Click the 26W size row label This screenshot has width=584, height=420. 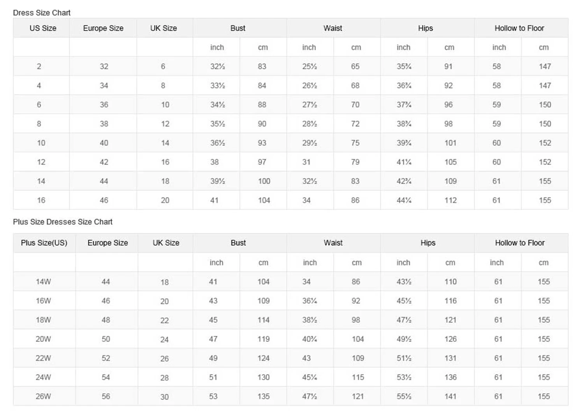(43, 397)
